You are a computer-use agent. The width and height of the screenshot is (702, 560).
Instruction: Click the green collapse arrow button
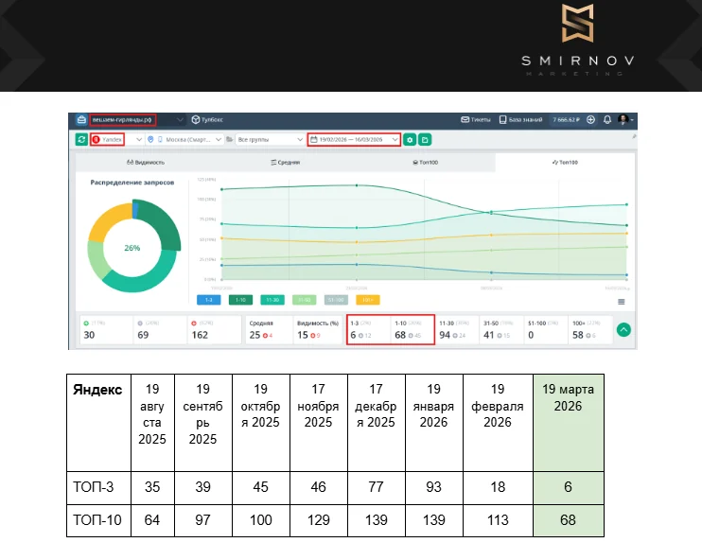tap(623, 329)
